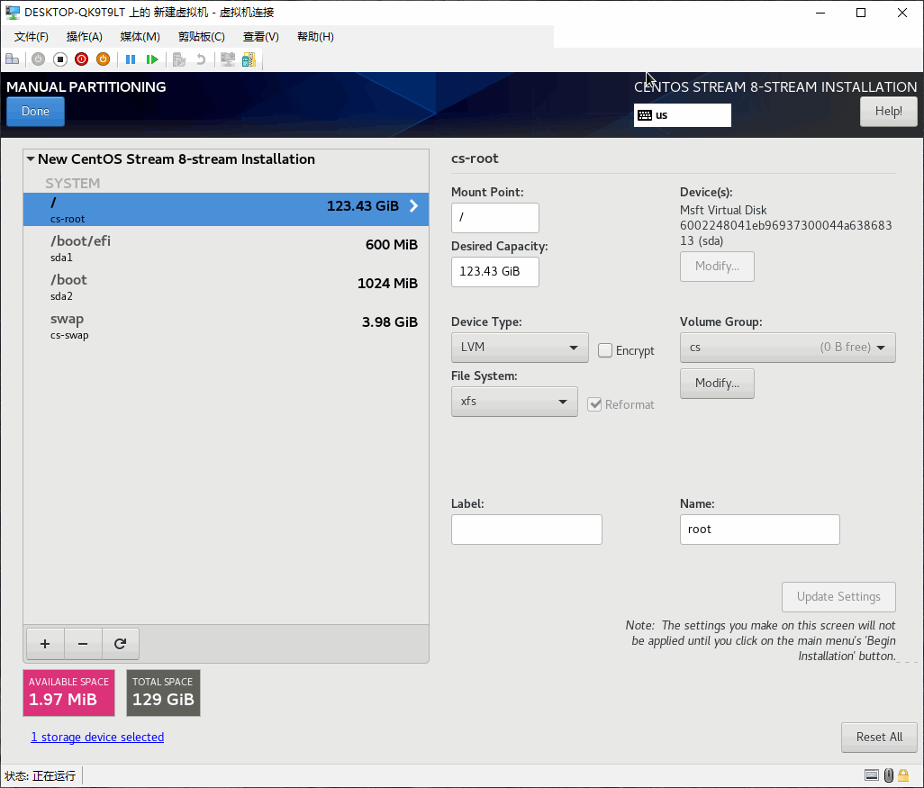Send Ctrl+Alt+Del via the keyboard toolbar icon
The height and width of the screenshot is (788, 924).
click(12, 59)
